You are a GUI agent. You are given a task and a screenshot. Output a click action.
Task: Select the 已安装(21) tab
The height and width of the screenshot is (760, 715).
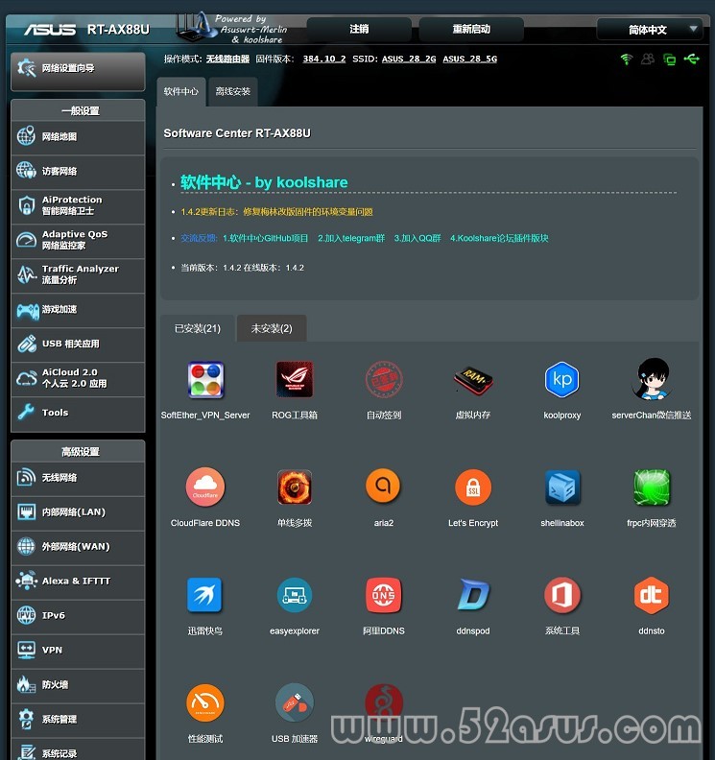[198, 328]
